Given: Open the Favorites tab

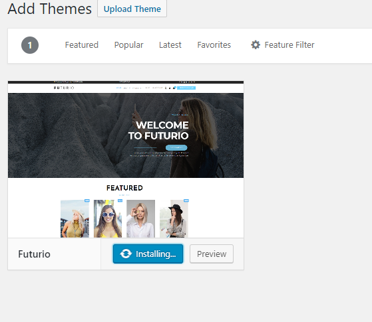Looking at the screenshot, I should click(214, 44).
